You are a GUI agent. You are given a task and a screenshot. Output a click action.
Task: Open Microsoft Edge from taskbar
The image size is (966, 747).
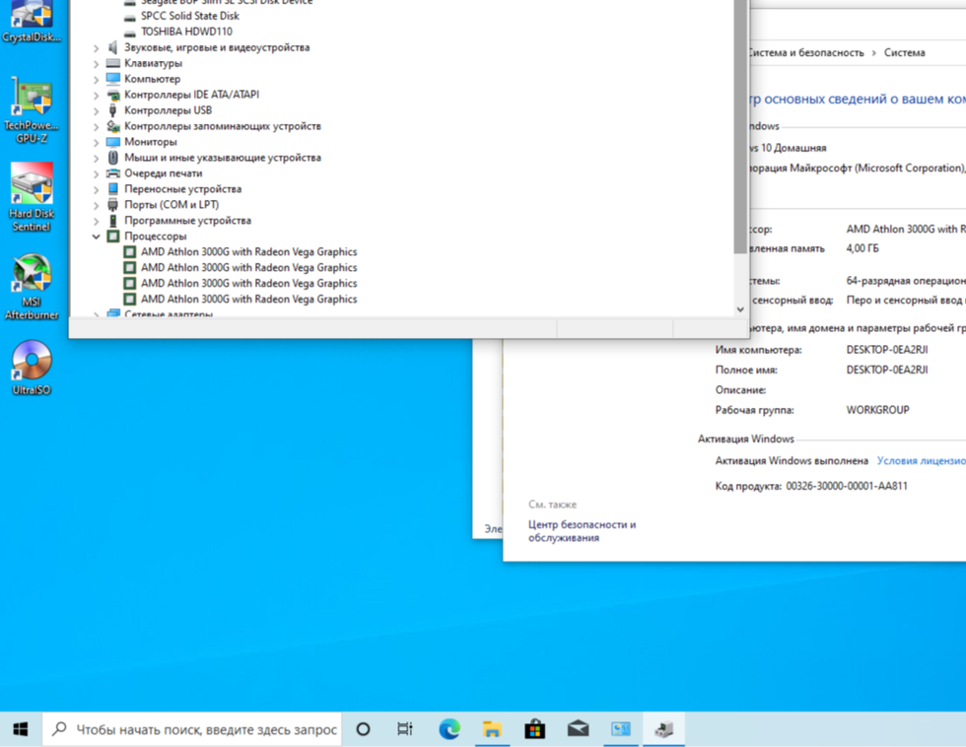pyautogui.click(x=449, y=729)
